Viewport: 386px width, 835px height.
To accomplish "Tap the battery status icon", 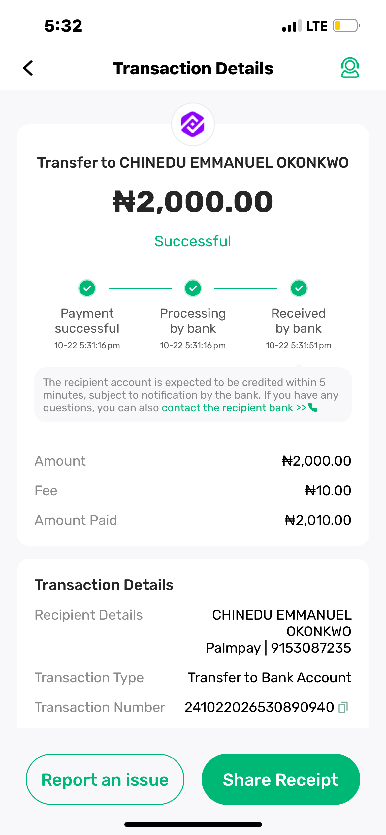I will 346,26.
